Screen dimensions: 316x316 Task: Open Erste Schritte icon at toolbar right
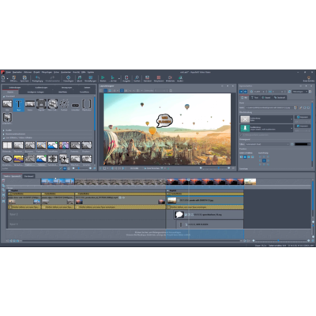309,78
